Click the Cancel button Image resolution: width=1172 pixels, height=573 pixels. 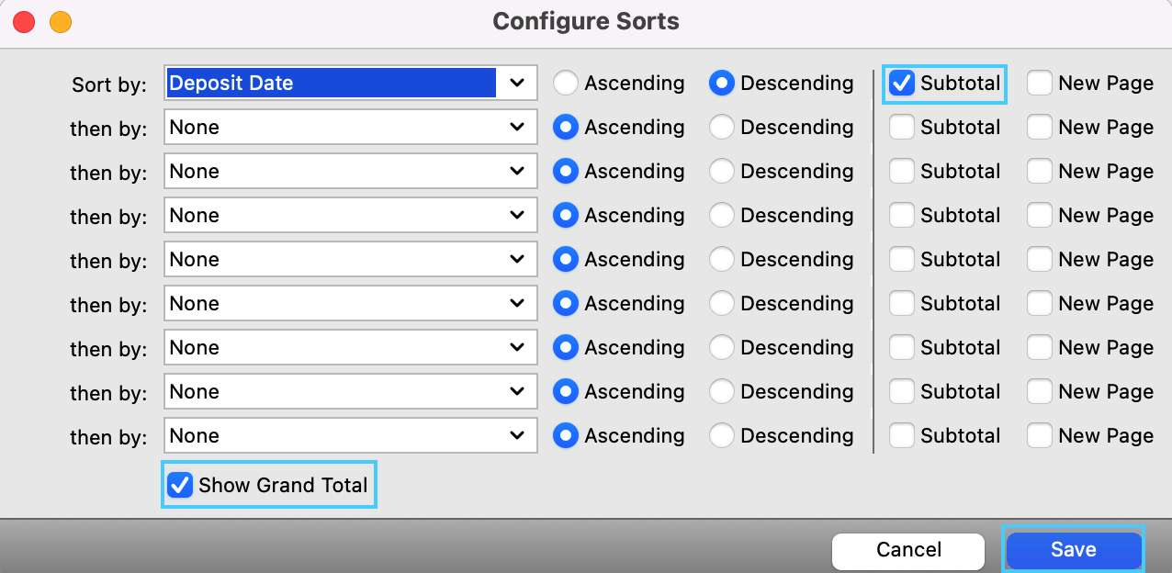907,549
